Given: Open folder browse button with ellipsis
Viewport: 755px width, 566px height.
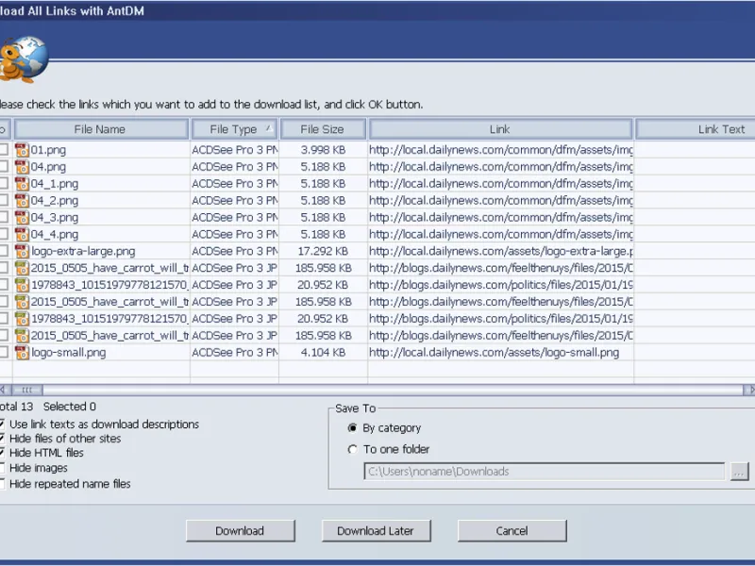Looking at the screenshot, I should [739, 472].
